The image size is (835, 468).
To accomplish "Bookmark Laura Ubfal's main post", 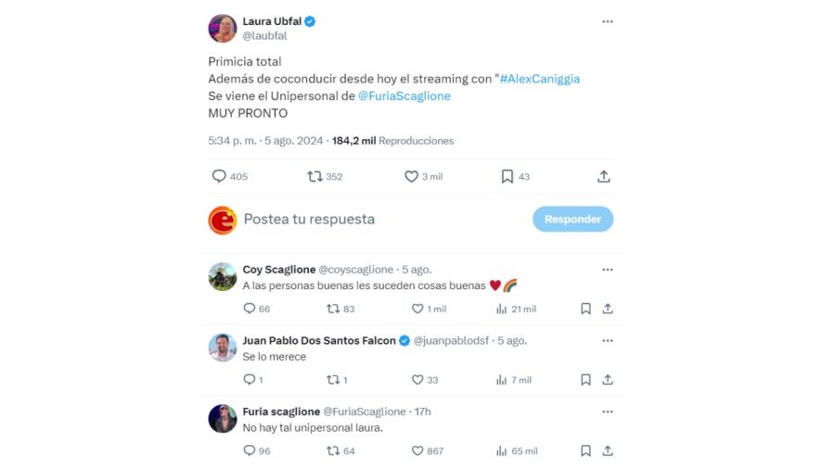I will coord(507,176).
